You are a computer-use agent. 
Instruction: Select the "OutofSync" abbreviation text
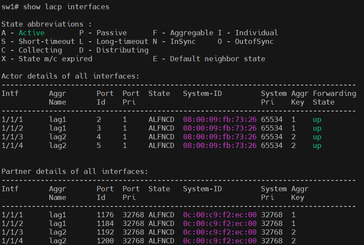pos(254,42)
